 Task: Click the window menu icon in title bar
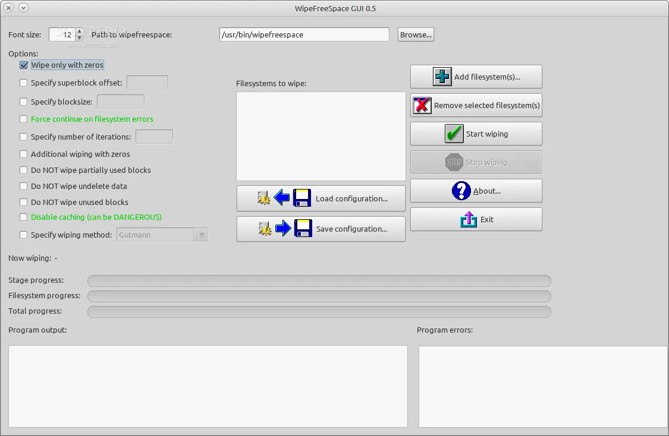23,8
